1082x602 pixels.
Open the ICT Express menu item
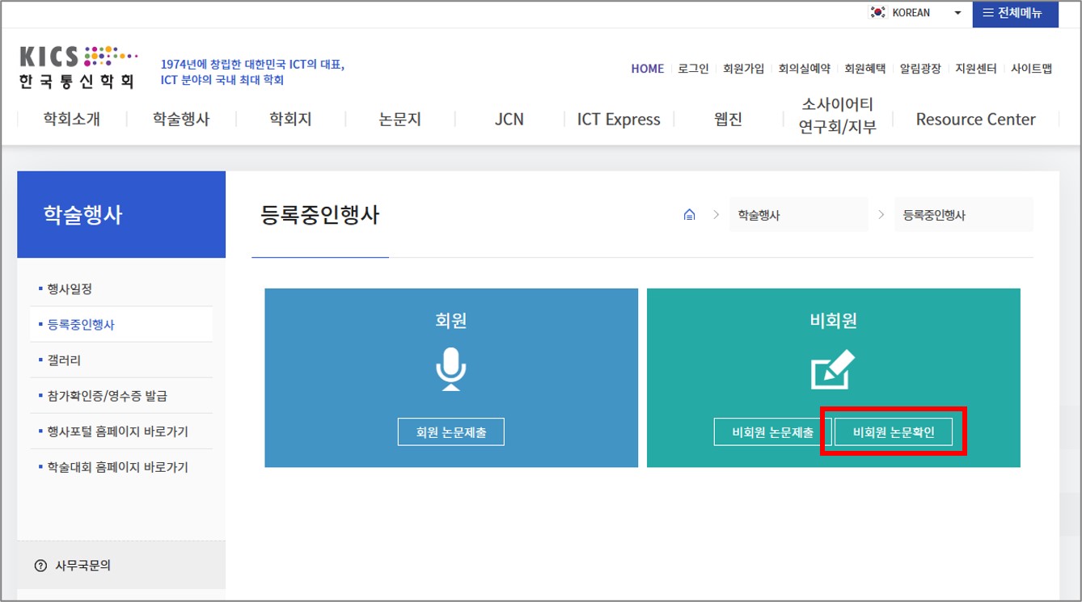[x=618, y=120]
